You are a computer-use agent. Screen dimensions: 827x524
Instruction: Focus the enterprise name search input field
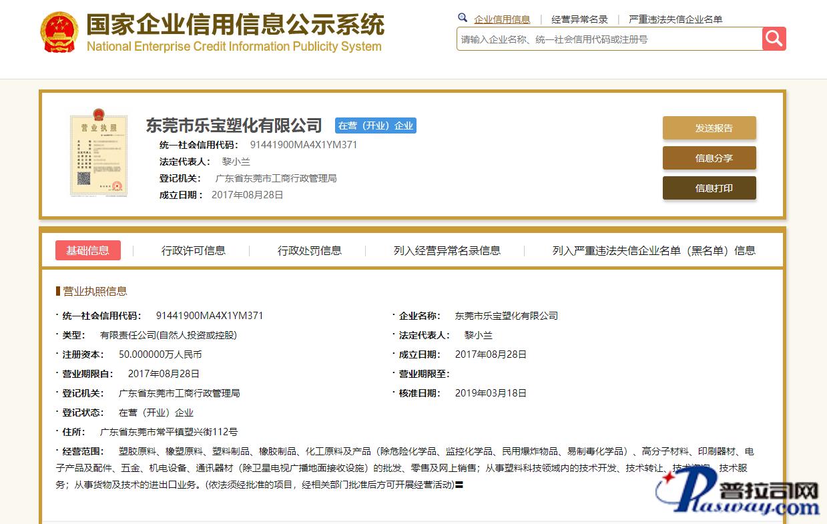[609, 39]
